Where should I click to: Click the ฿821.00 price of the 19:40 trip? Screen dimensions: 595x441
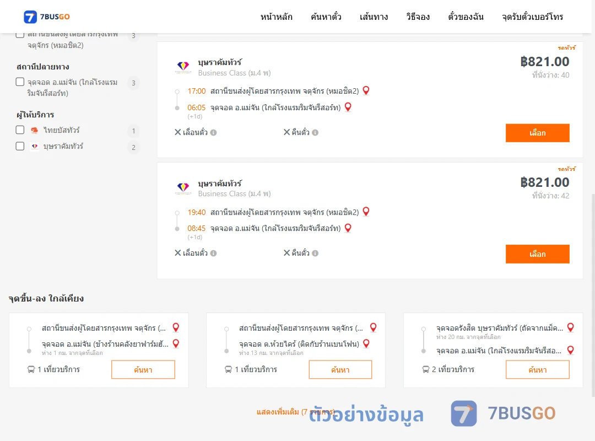[545, 182]
